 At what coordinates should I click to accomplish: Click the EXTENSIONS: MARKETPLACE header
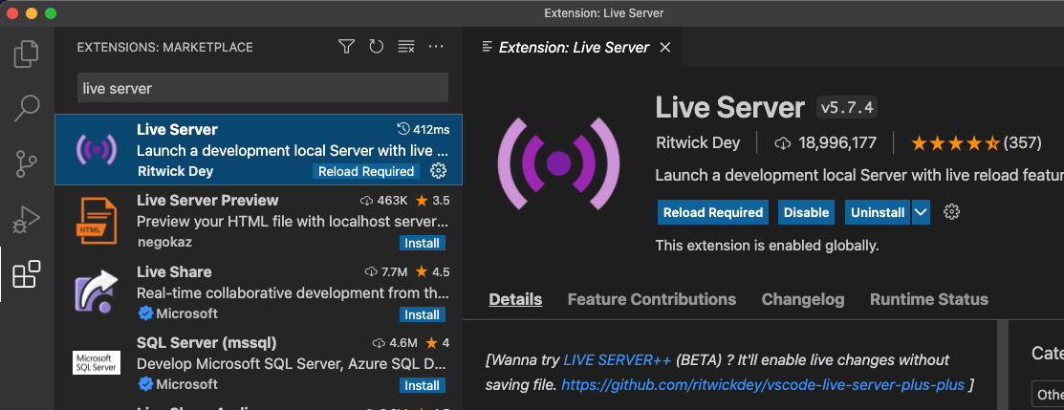[x=164, y=47]
